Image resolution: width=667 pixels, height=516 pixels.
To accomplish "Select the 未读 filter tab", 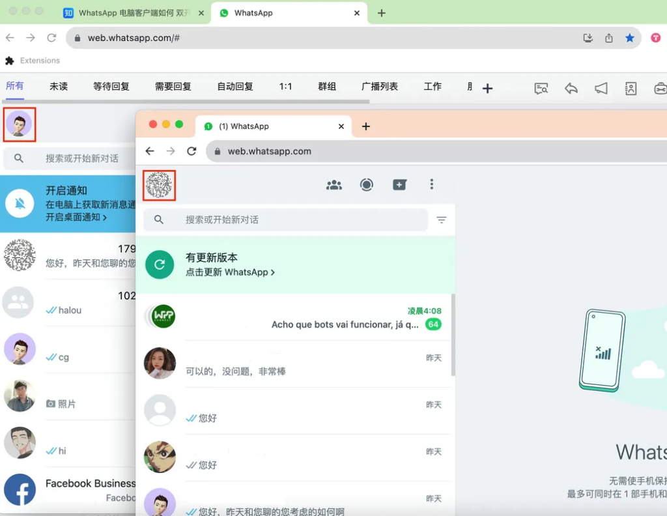I will (59, 87).
